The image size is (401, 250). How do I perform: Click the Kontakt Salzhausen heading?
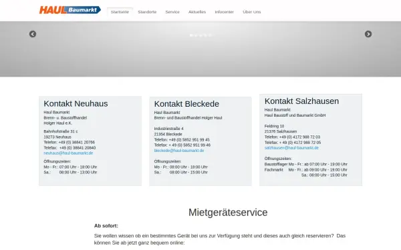pyautogui.click(x=301, y=101)
